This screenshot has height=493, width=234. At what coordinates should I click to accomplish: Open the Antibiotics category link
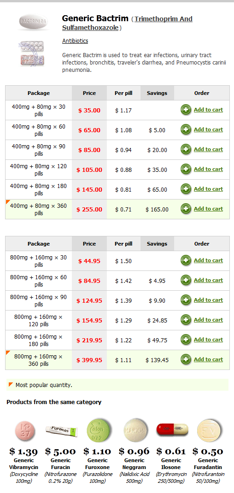pos(75,41)
